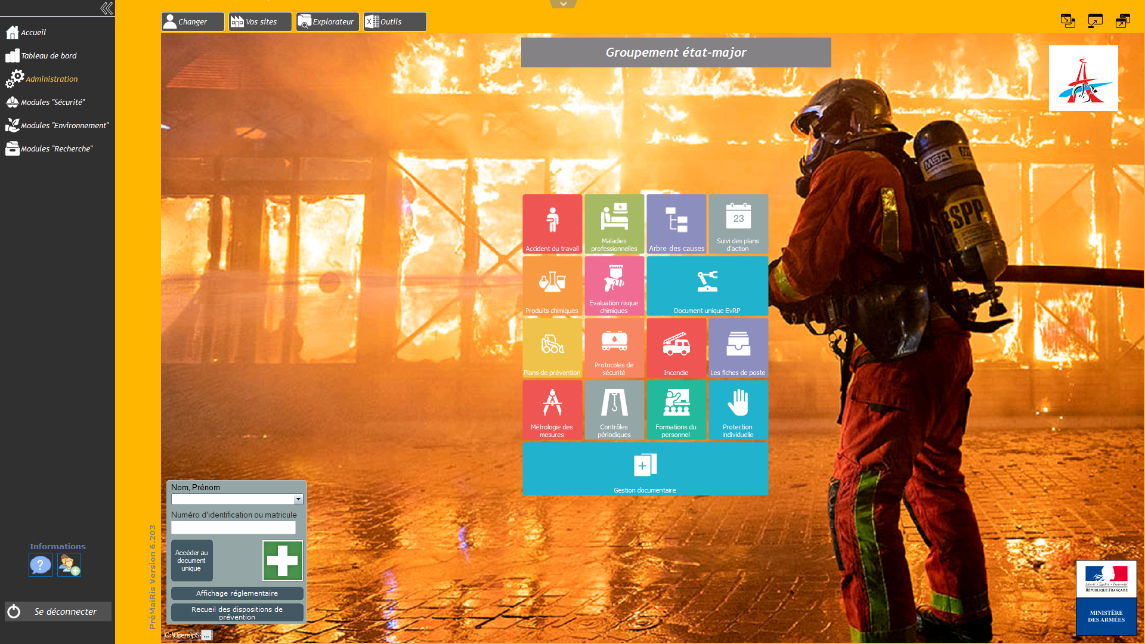
Task: Open the Nom, Prénom dropdown
Action: pyautogui.click(x=298, y=499)
